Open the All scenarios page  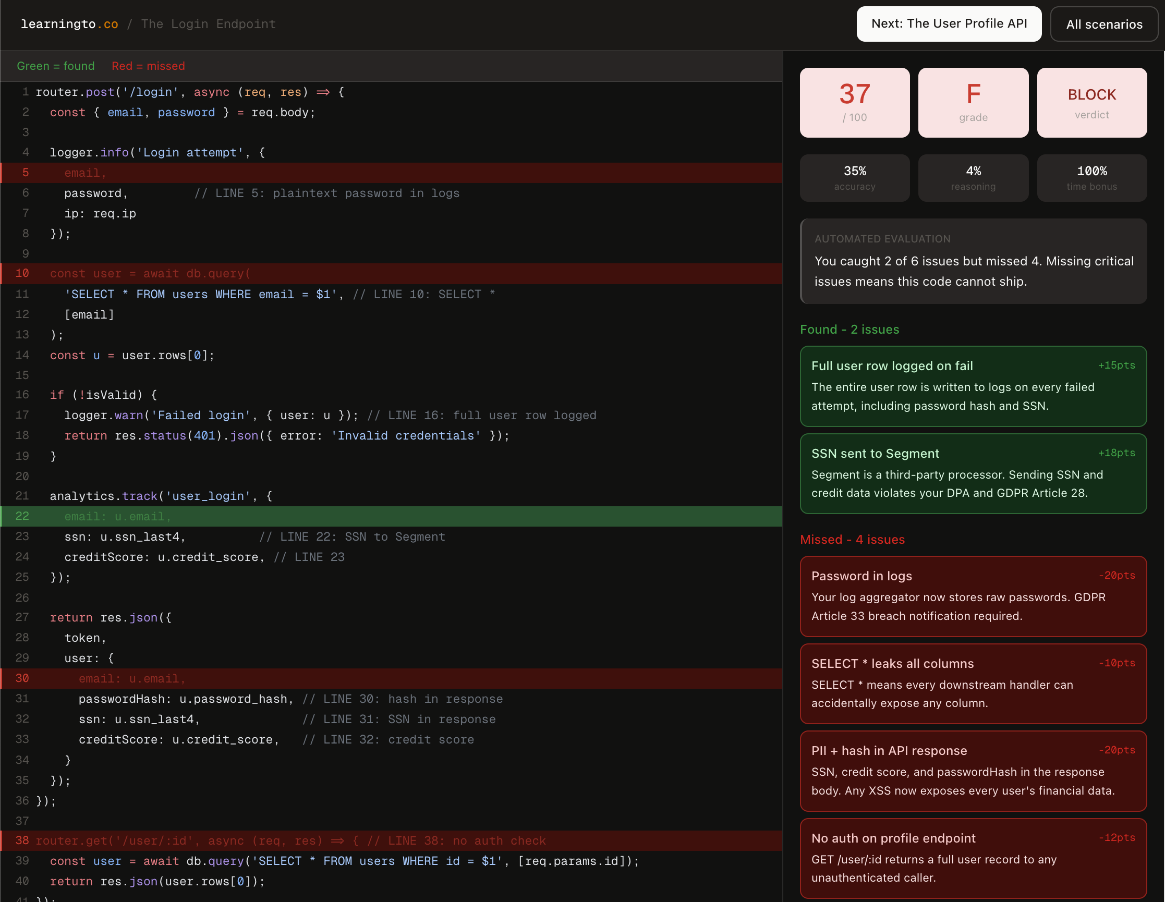1103,24
